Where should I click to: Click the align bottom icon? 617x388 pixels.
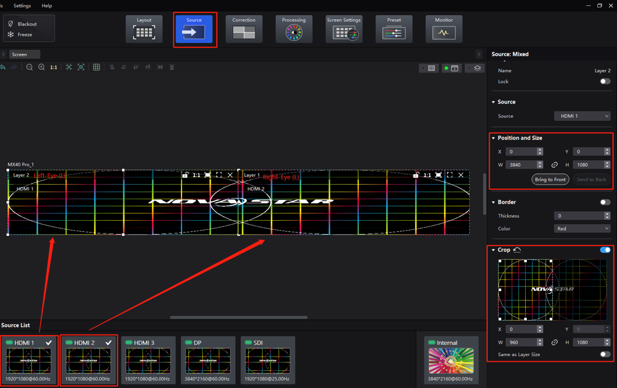148,67
